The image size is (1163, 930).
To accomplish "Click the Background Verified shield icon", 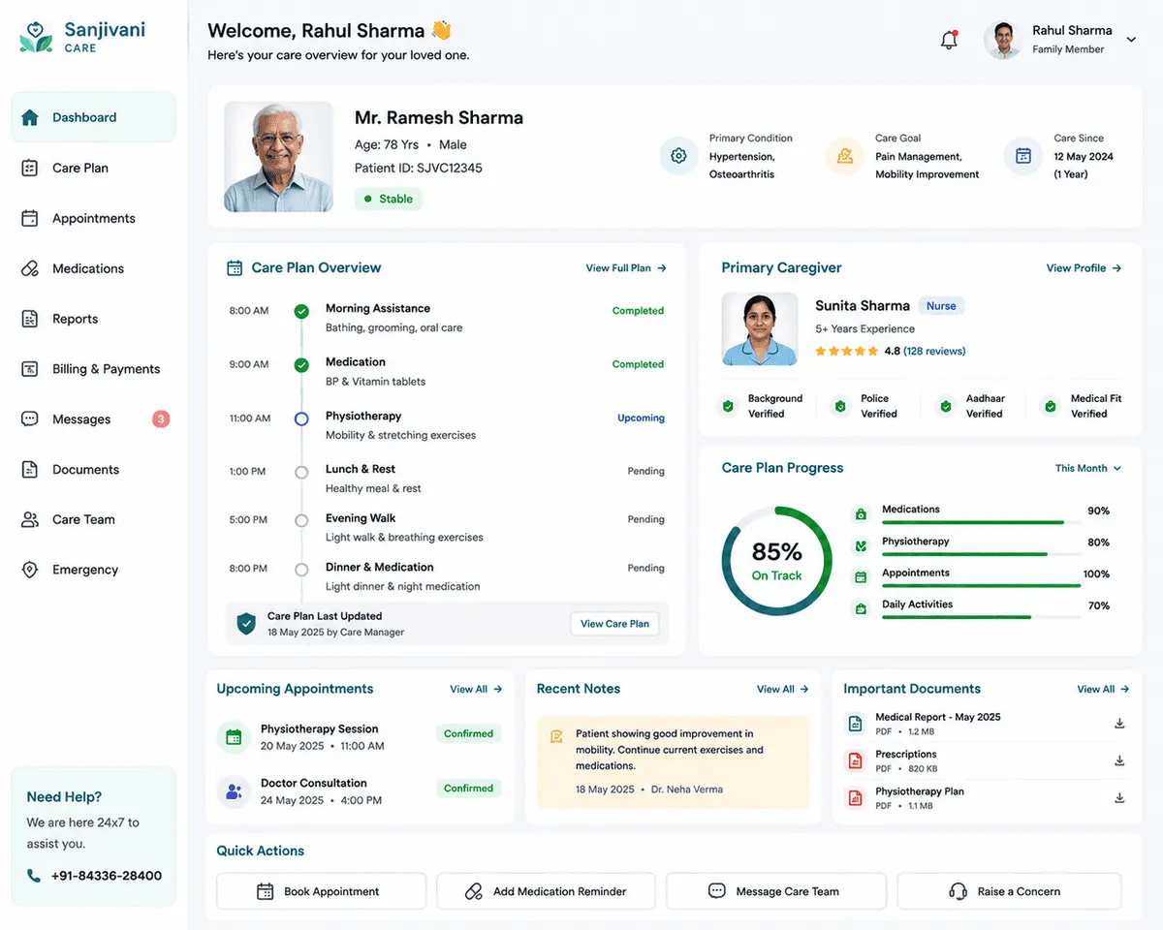I will (728, 407).
